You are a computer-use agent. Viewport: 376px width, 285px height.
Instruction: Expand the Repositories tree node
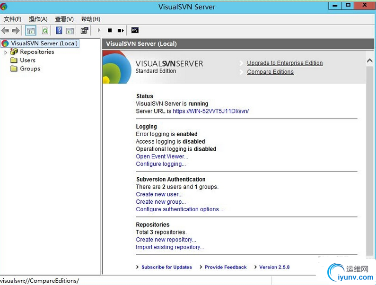(6, 52)
